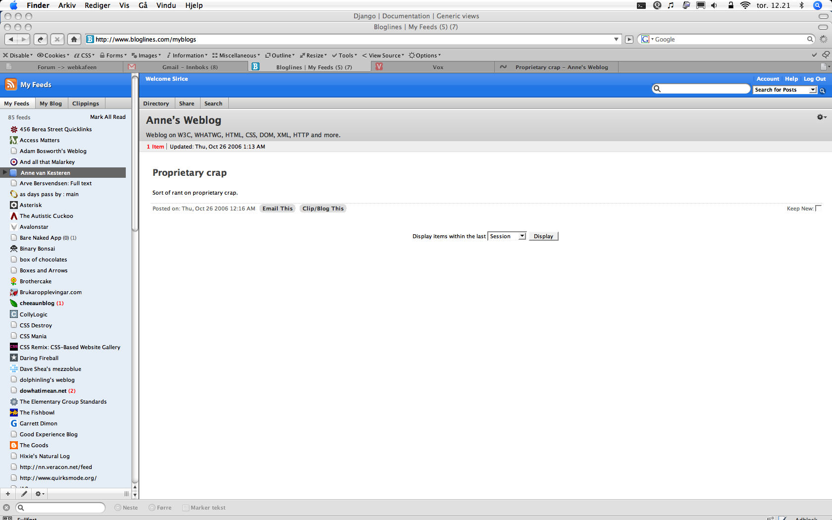Click the Log Out link
Screen dimensions: 832x520
click(815, 79)
